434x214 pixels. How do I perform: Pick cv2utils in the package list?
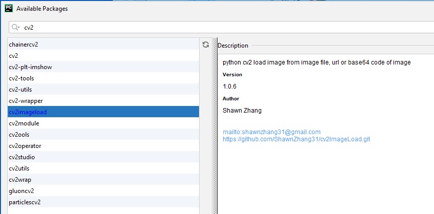click(19, 168)
